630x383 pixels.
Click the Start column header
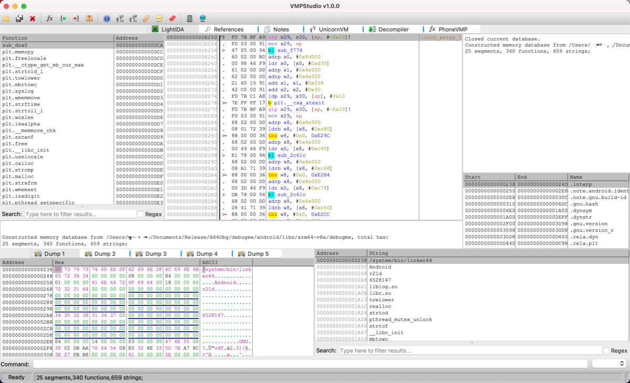click(x=489, y=177)
